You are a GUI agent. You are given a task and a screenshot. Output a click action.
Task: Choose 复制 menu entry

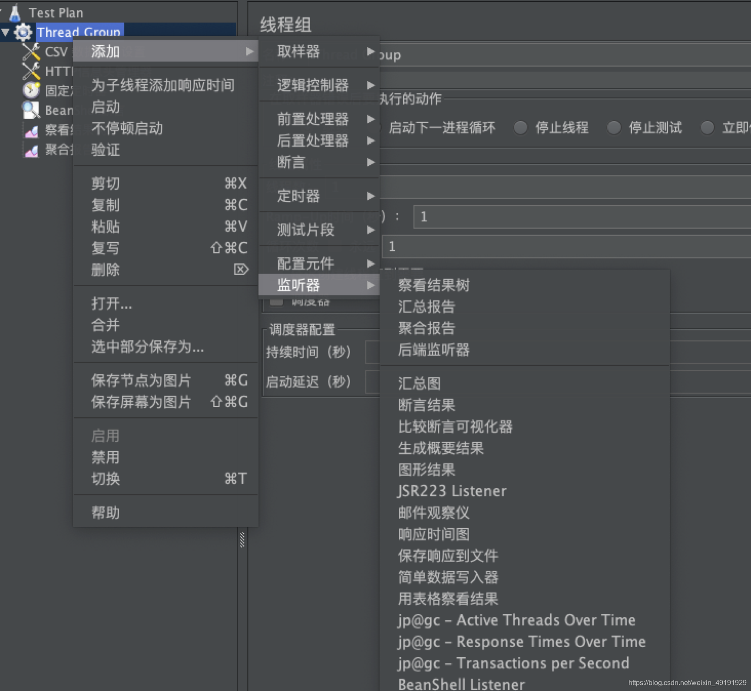[165, 205]
